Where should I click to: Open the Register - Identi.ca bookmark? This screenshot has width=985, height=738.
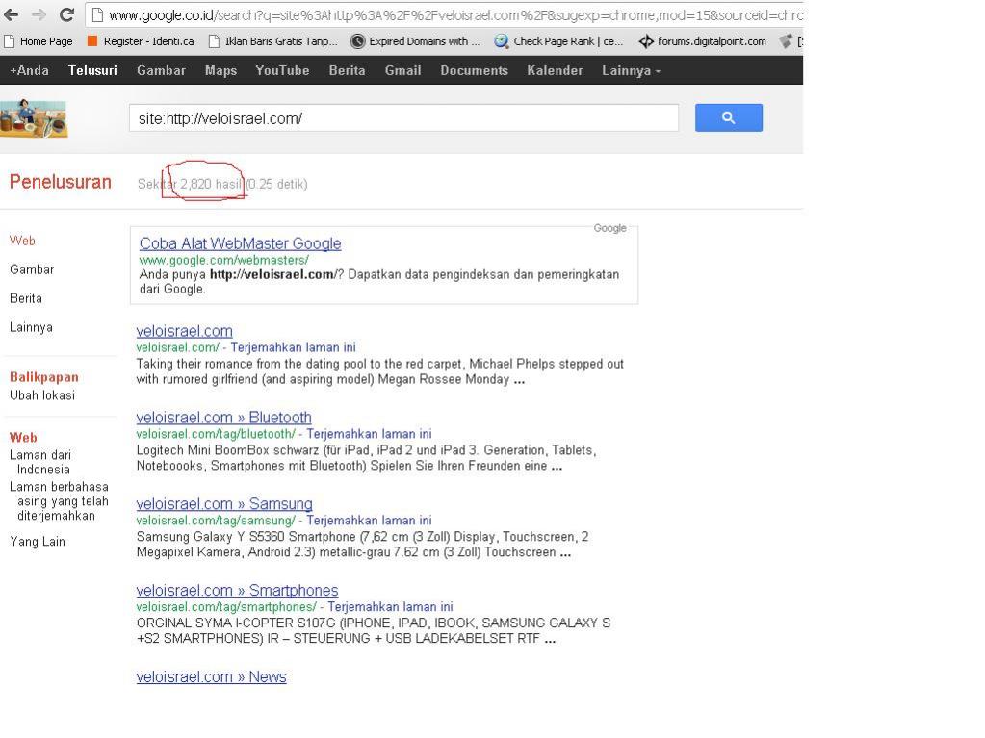point(141,41)
